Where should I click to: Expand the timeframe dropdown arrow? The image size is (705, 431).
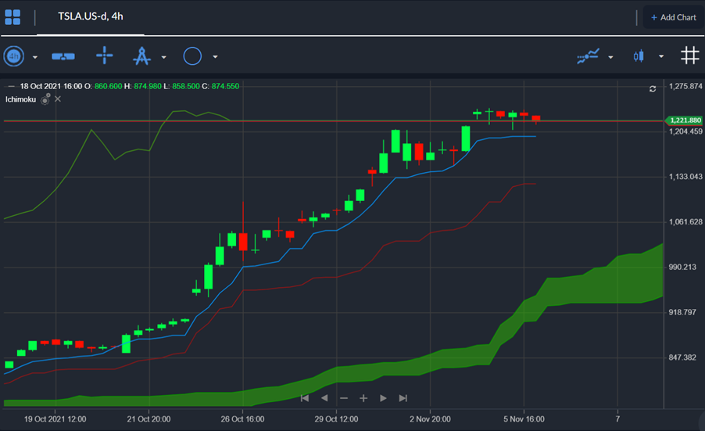click(x=35, y=57)
